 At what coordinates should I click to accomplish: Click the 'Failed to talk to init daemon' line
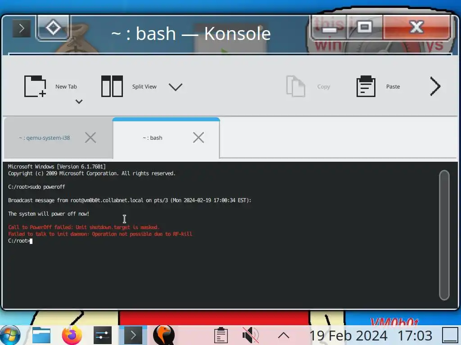click(x=100, y=234)
